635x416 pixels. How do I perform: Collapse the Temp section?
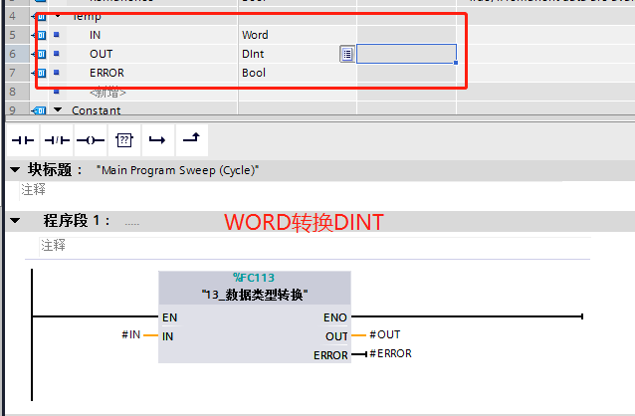click(x=58, y=16)
